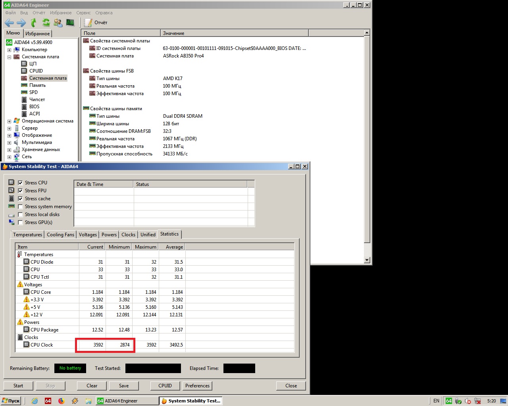Open the Файл menu
This screenshot has height=406, width=508.
pyautogui.click(x=11, y=13)
